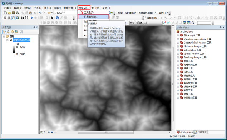Collapse the 图层 data frame node
Screen dimensions: 227x140
coord(4,36)
